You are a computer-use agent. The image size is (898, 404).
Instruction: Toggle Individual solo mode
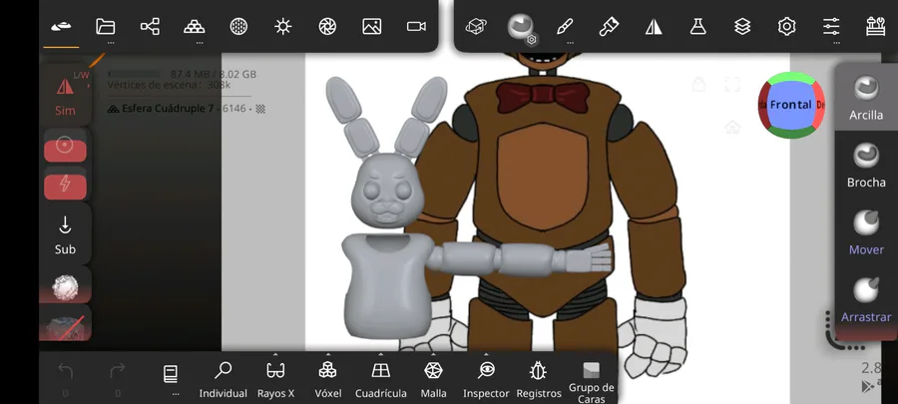tap(223, 380)
